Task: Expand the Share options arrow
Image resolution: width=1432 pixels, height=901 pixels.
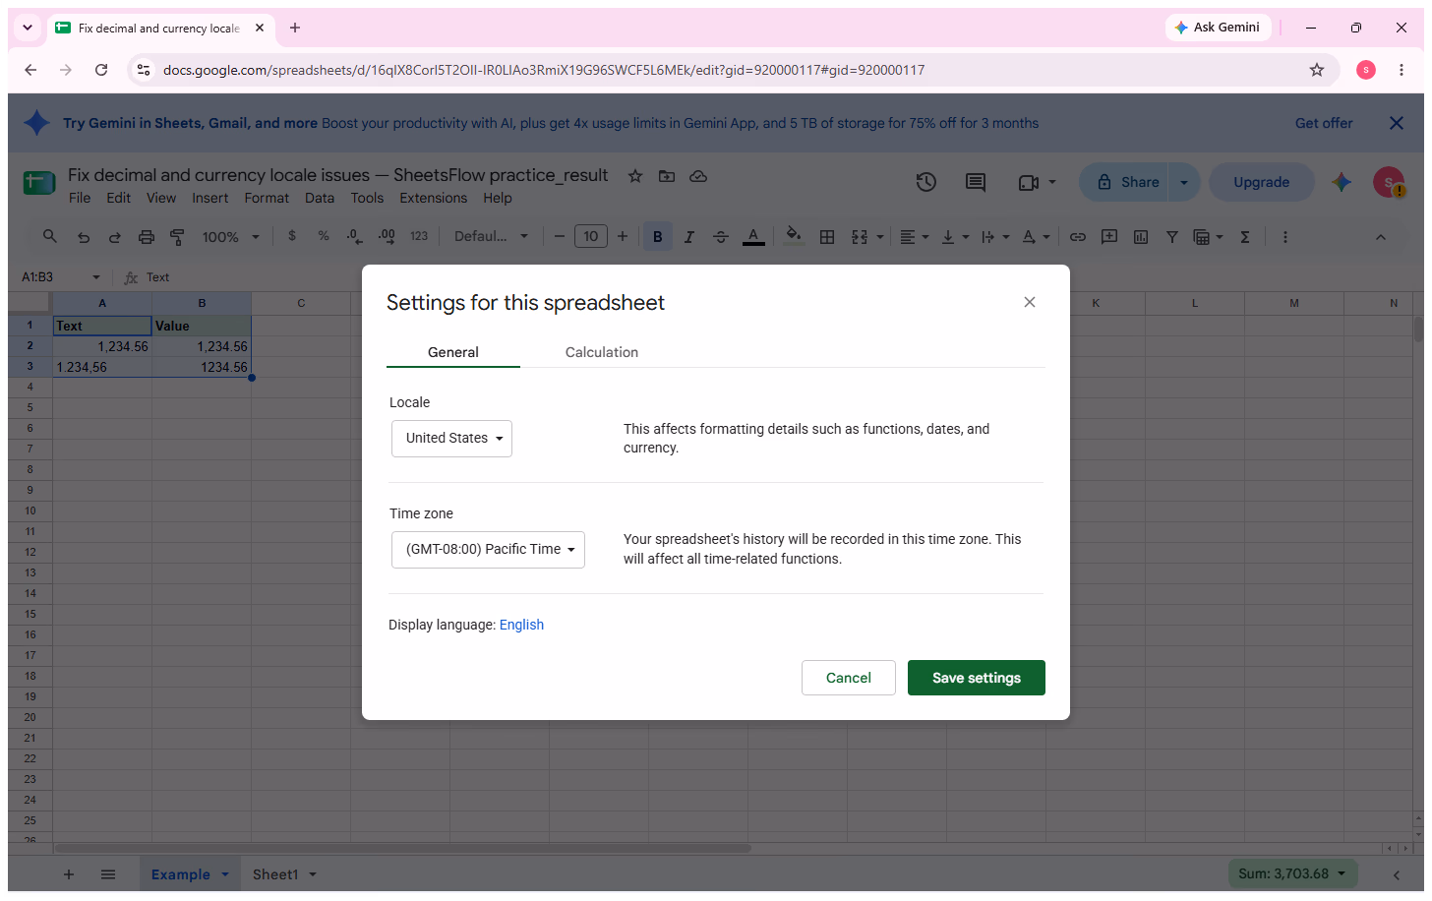Action: (1184, 182)
